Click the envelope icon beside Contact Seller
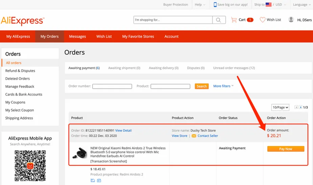 [x=194, y=136]
